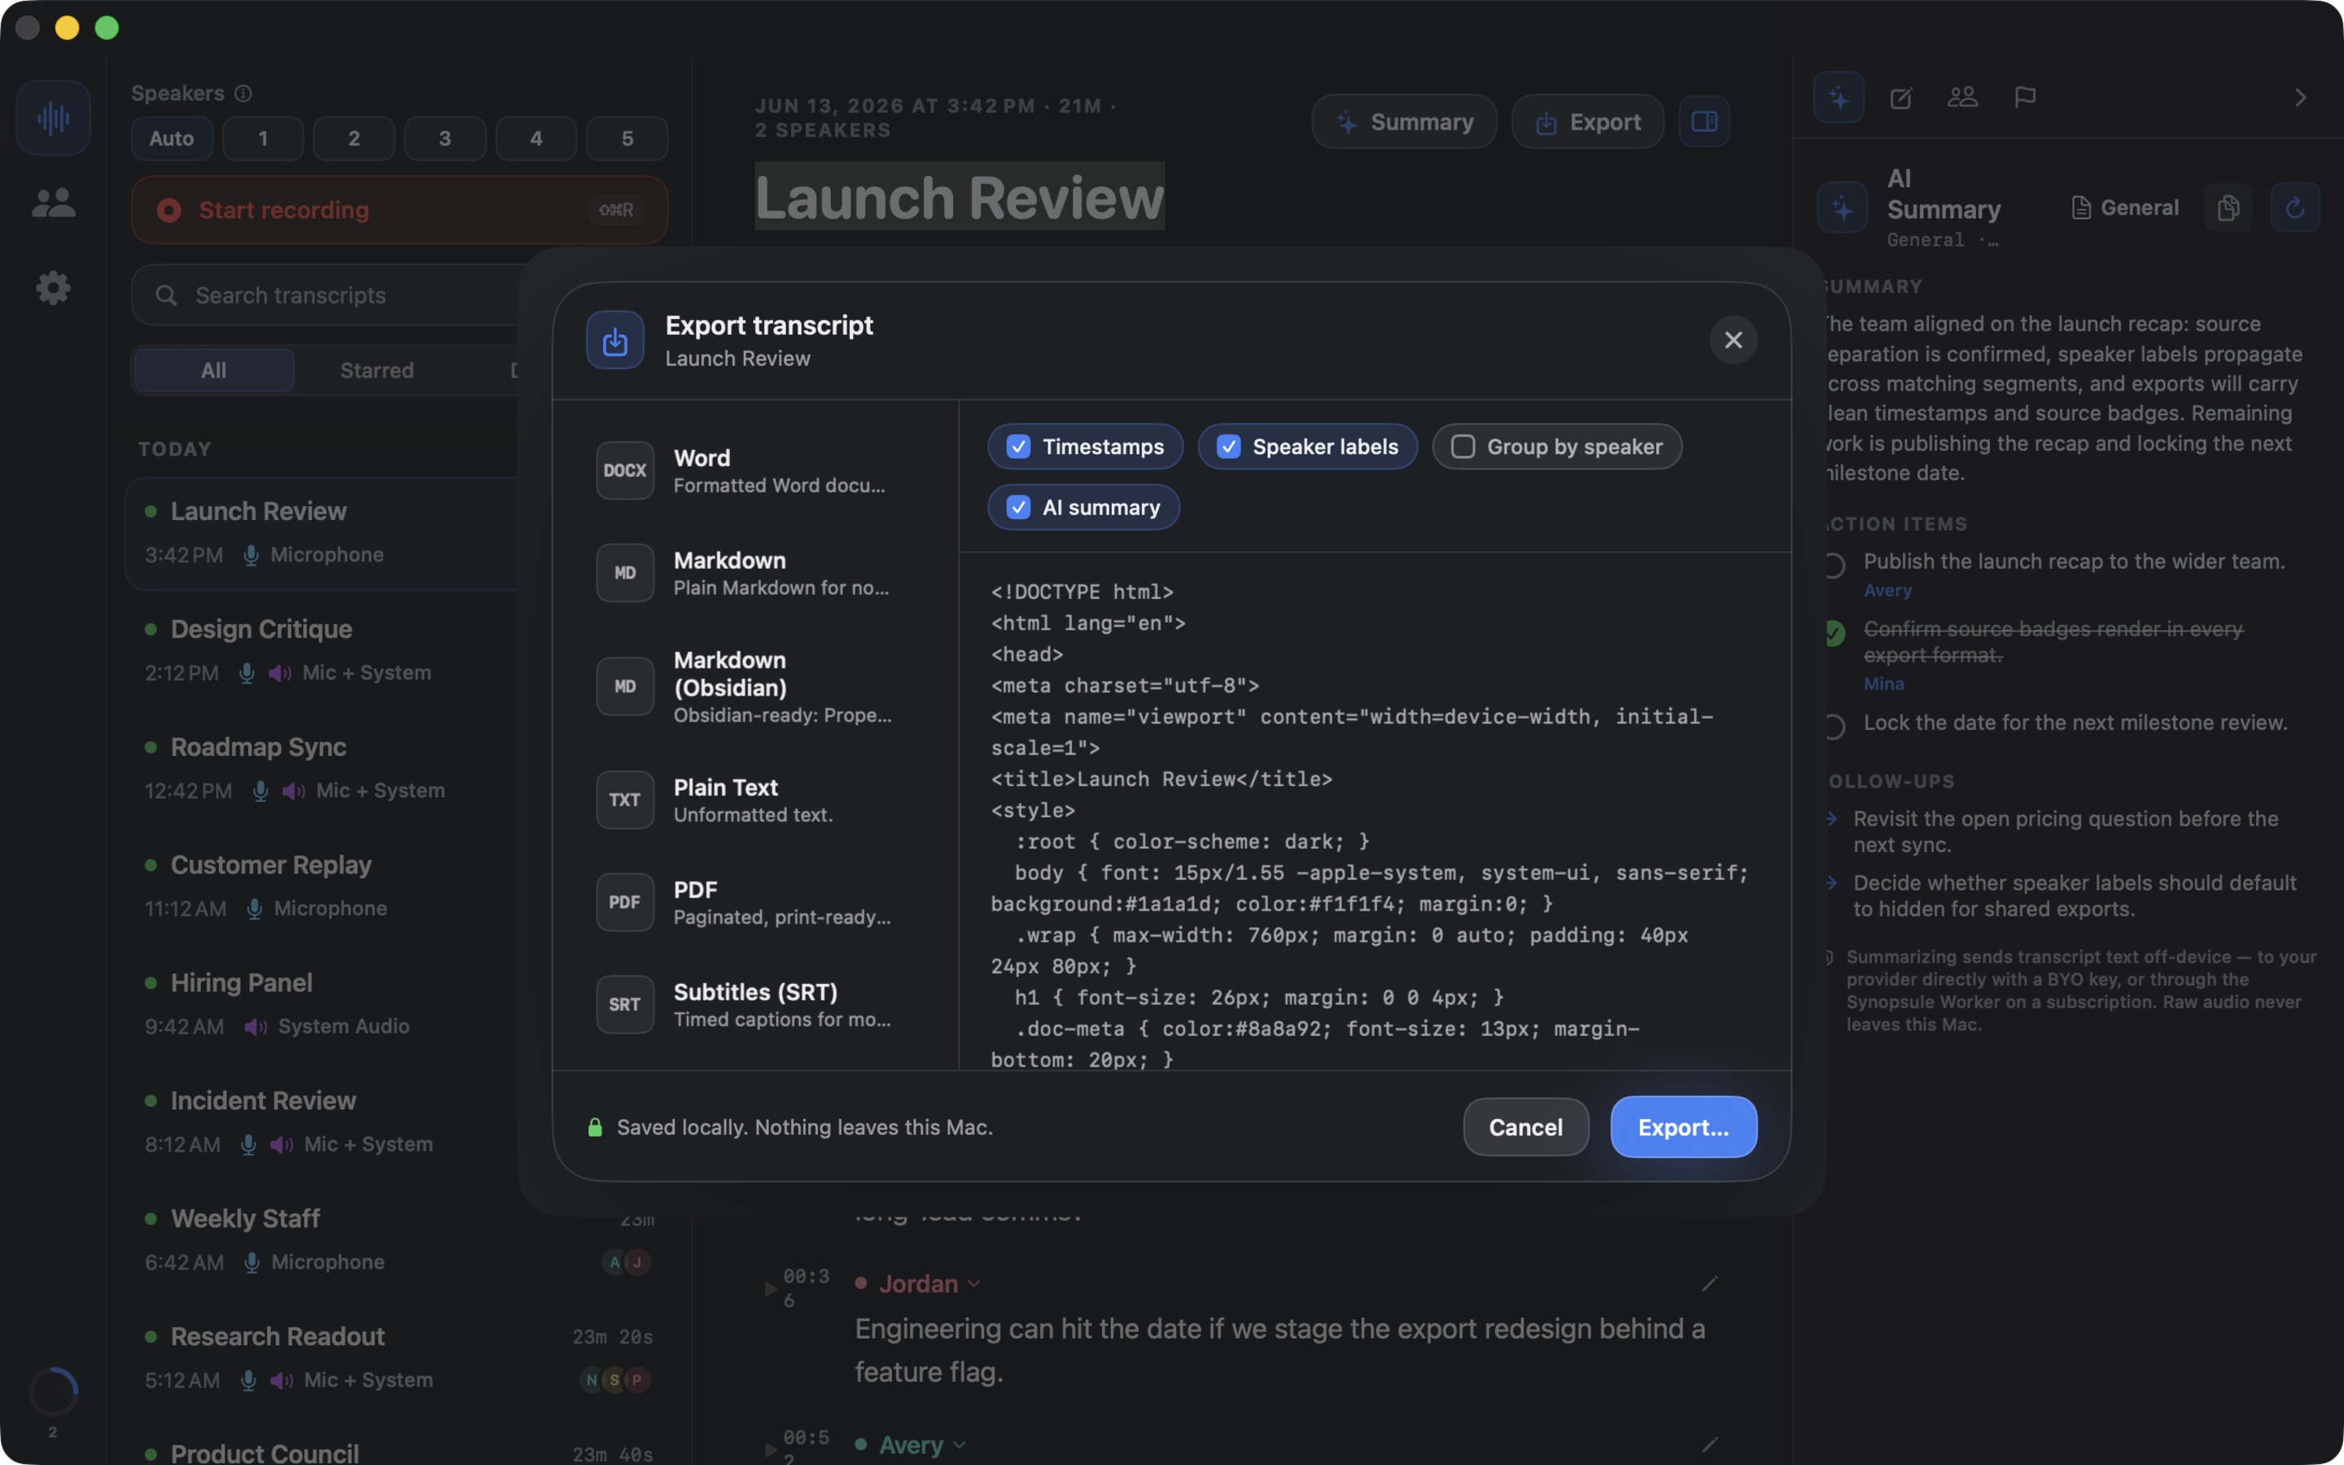Open the flag icon in right panel

click(2024, 98)
